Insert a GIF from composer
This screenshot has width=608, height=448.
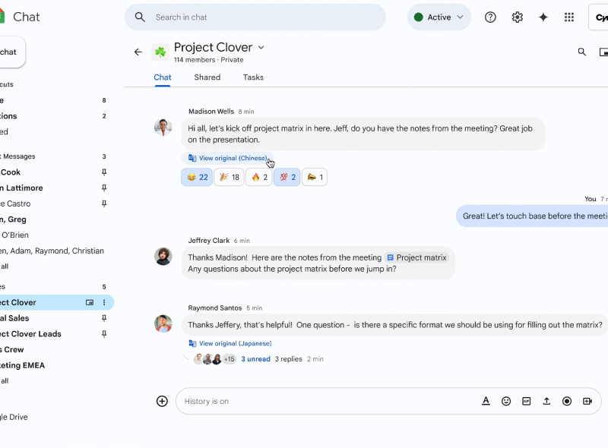pyautogui.click(x=526, y=401)
